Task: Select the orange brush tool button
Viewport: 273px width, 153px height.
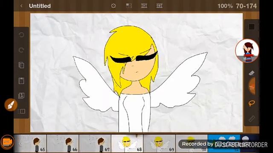Action: (x=11, y=105)
